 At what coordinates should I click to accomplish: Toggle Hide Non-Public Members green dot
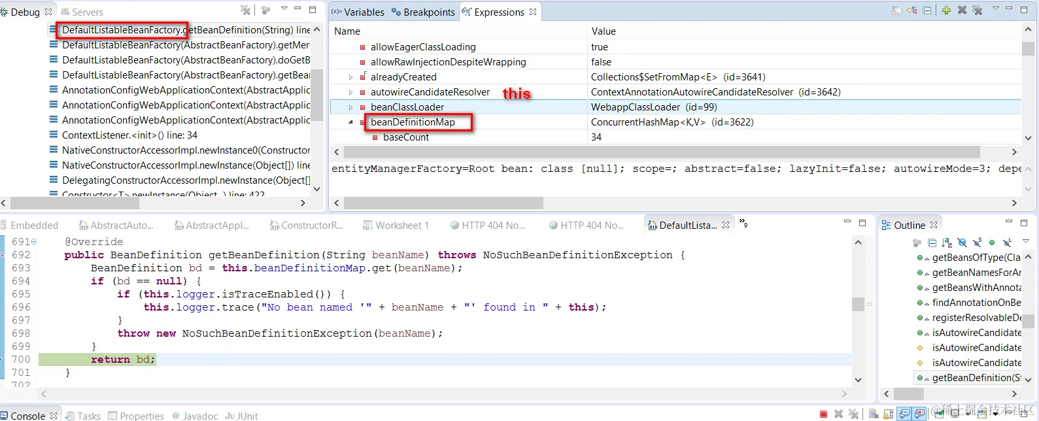992,243
